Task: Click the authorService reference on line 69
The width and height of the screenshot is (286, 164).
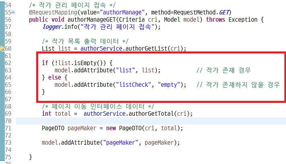Action: coord(105,114)
